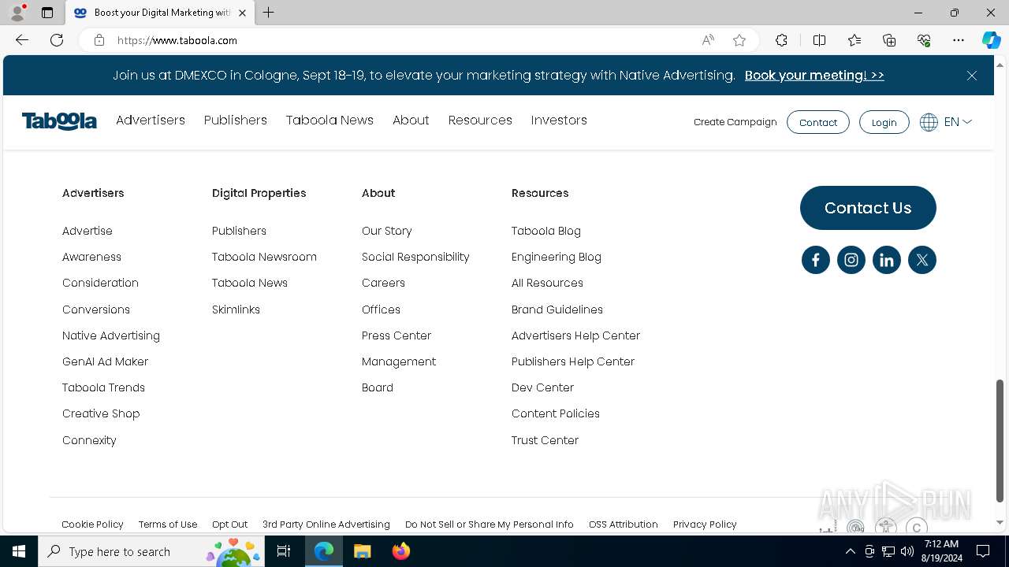Click the taskbar search box
This screenshot has width=1009, height=567.
[x=151, y=551]
